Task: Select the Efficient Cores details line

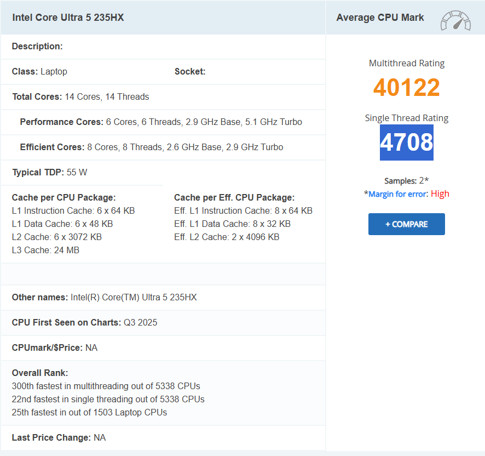Action: [152, 147]
